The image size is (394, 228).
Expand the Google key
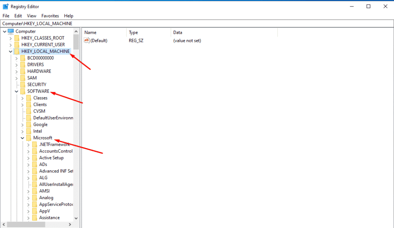[x=22, y=125]
